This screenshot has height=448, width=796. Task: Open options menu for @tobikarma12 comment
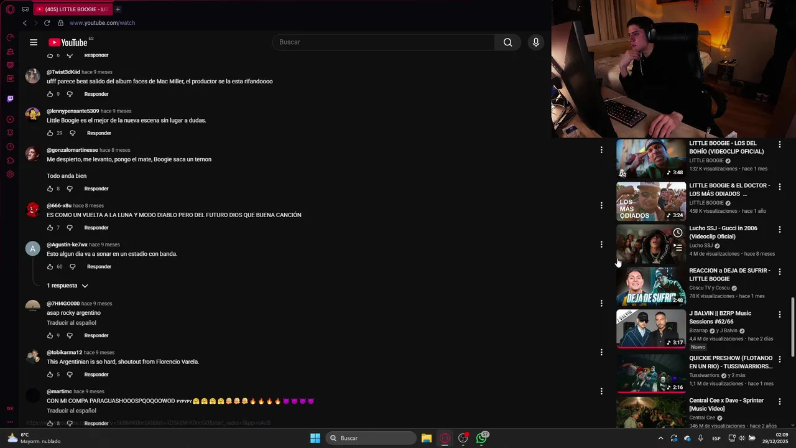(601, 352)
